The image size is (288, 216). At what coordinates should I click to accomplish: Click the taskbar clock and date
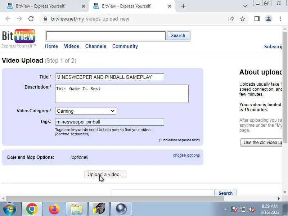270,209
